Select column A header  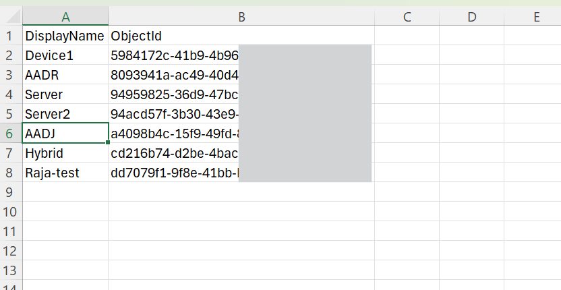tap(65, 16)
